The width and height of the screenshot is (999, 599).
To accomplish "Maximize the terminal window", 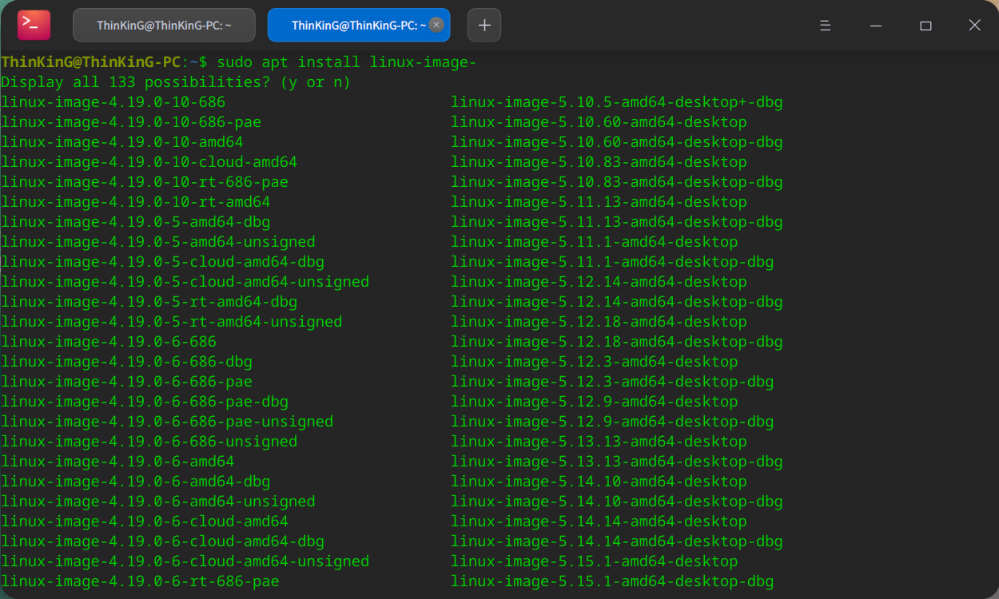I will [x=925, y=25].
